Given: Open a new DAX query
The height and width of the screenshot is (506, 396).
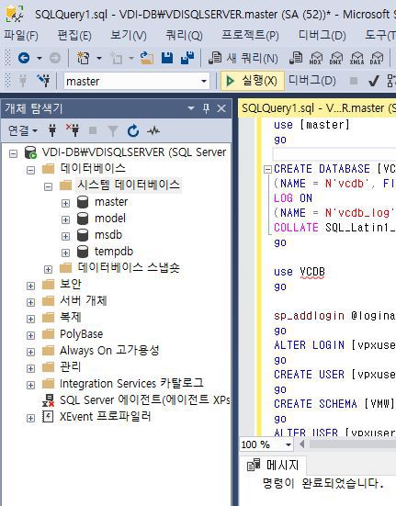Looking at the screenshot, I should pos(377,58).
